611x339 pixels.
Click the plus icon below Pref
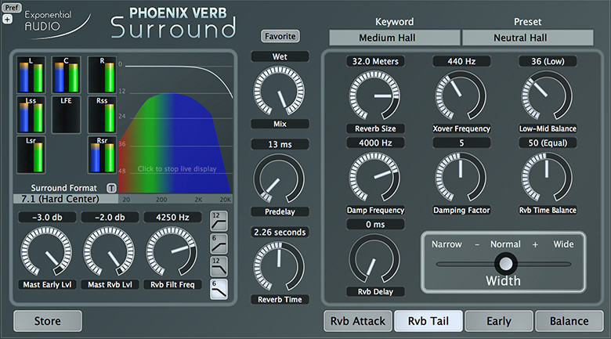tap(7, 19)
